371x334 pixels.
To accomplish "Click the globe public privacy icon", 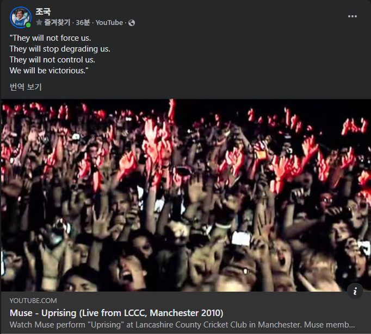I will coord(132,23).
